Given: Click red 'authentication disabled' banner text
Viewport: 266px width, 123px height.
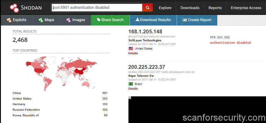Looking at the screenshot, I should point(230,42).
